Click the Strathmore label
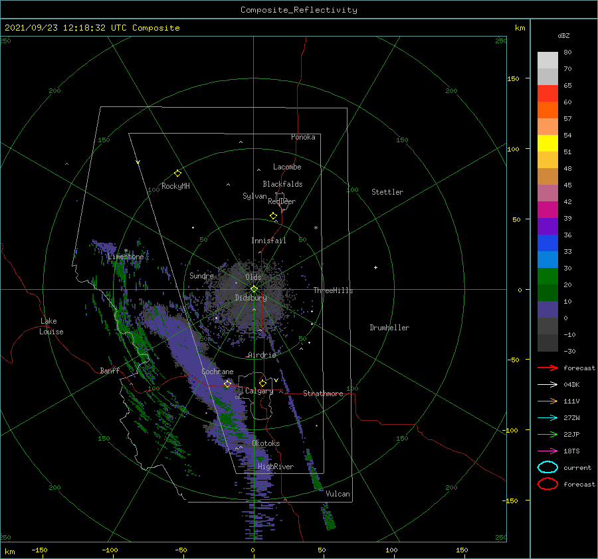The width and height of the screenshot is (598, 559). coord(323,393)
